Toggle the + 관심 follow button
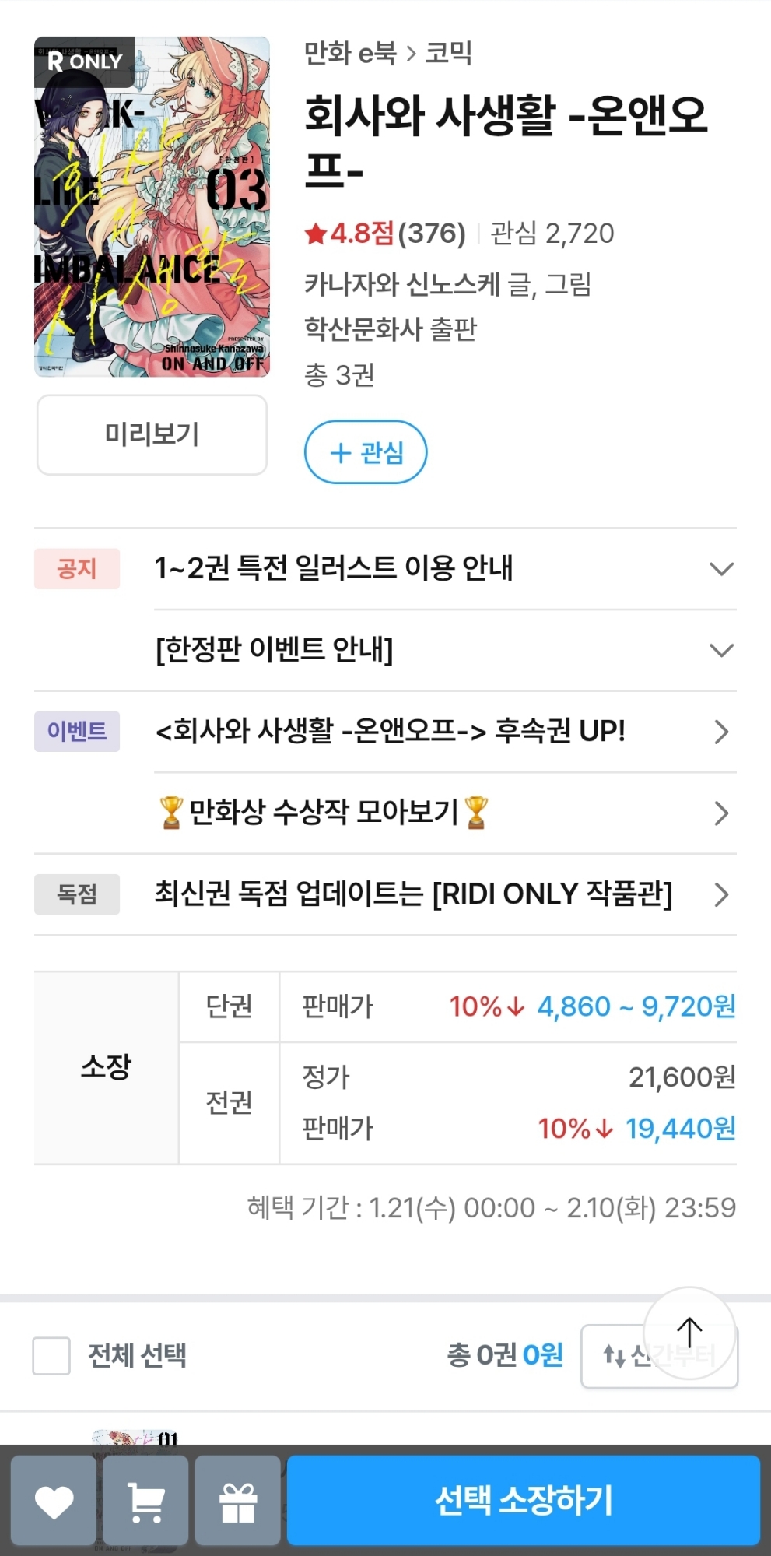Screen dimensions: 771x1556 pos(366,452)
